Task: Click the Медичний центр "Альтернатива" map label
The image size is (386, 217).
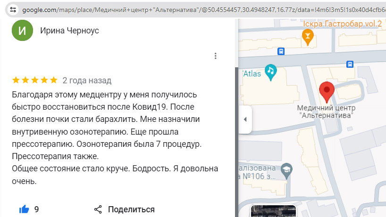Action: pos(326,112)
